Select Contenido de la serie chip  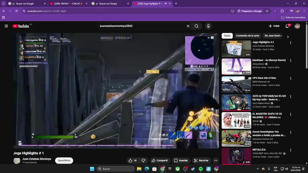pos(247,36)
